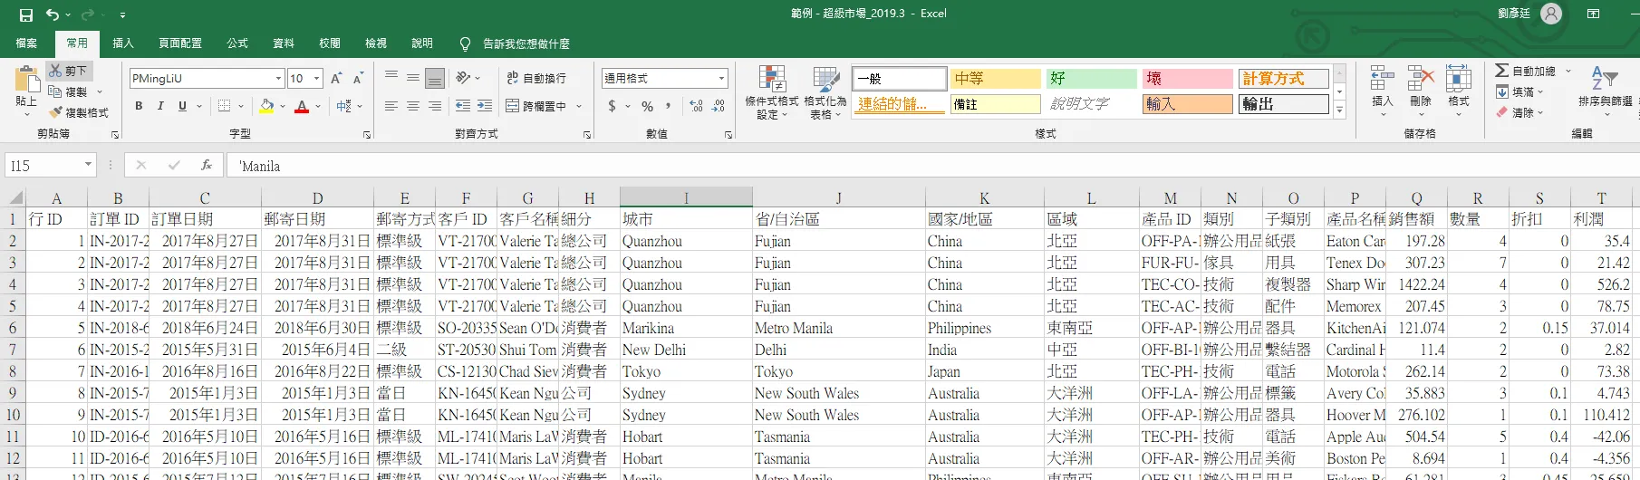
Task: Click the Save icon in quick access toolbar
Action: coord(25,14)
